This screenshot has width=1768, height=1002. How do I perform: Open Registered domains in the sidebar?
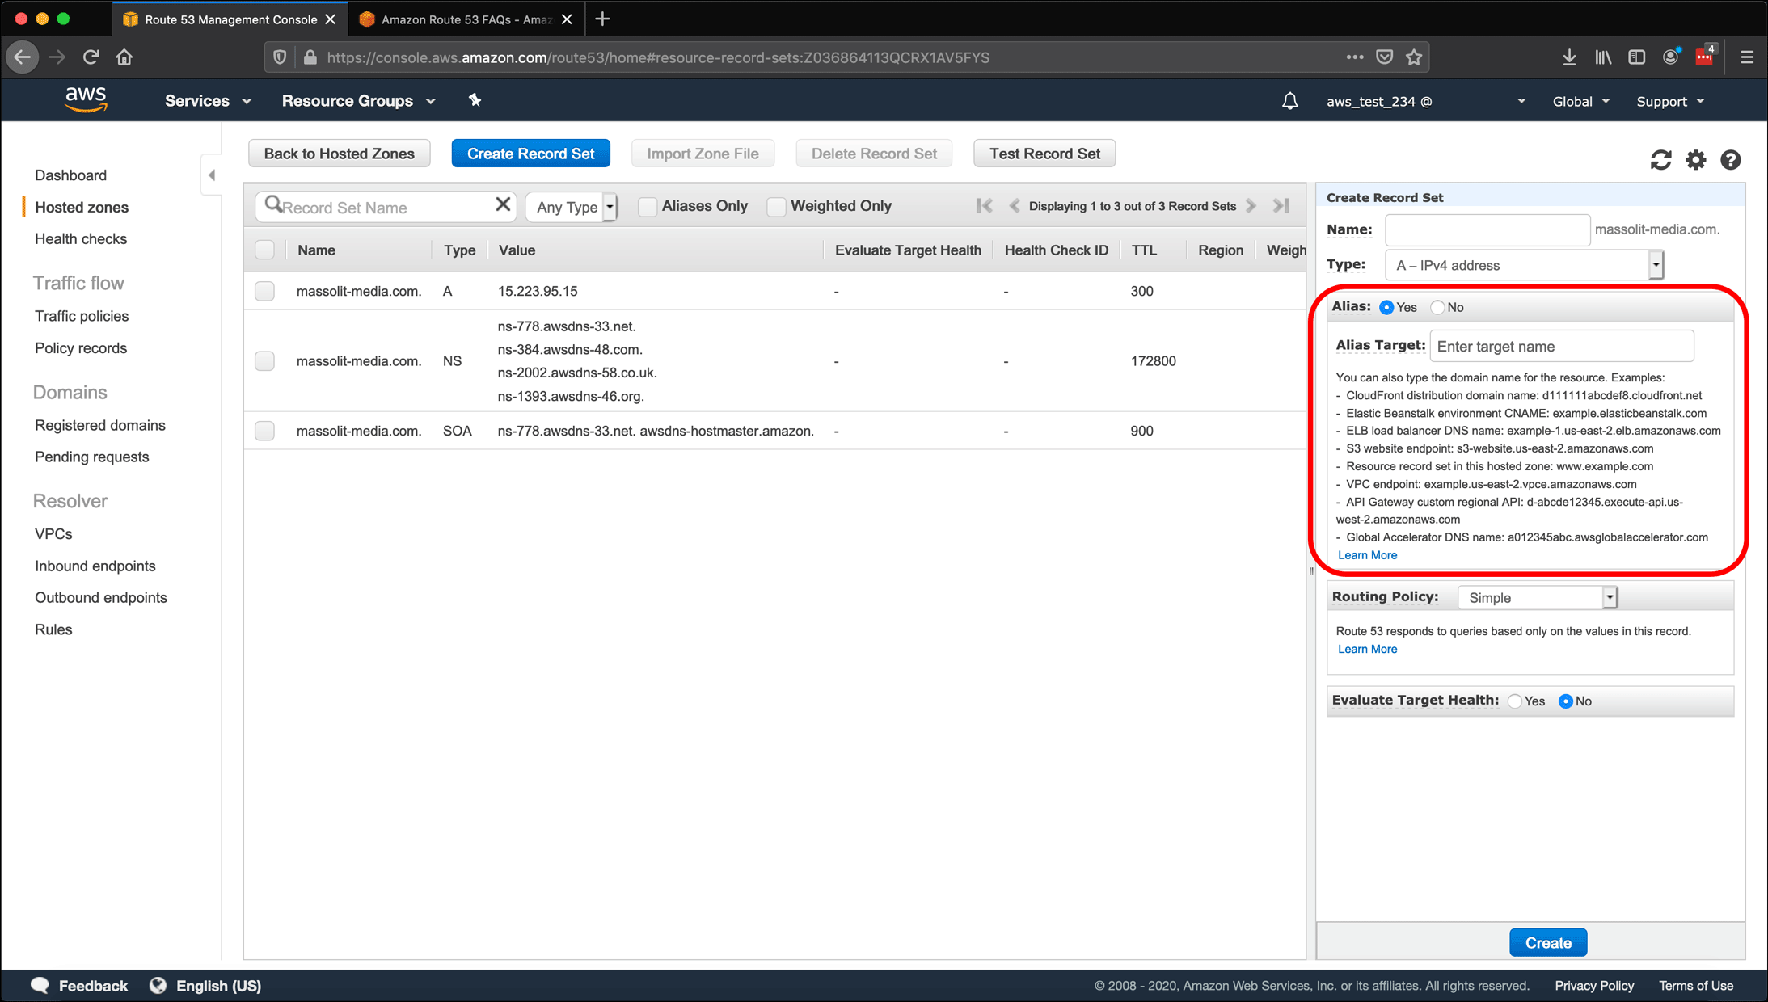100,425
